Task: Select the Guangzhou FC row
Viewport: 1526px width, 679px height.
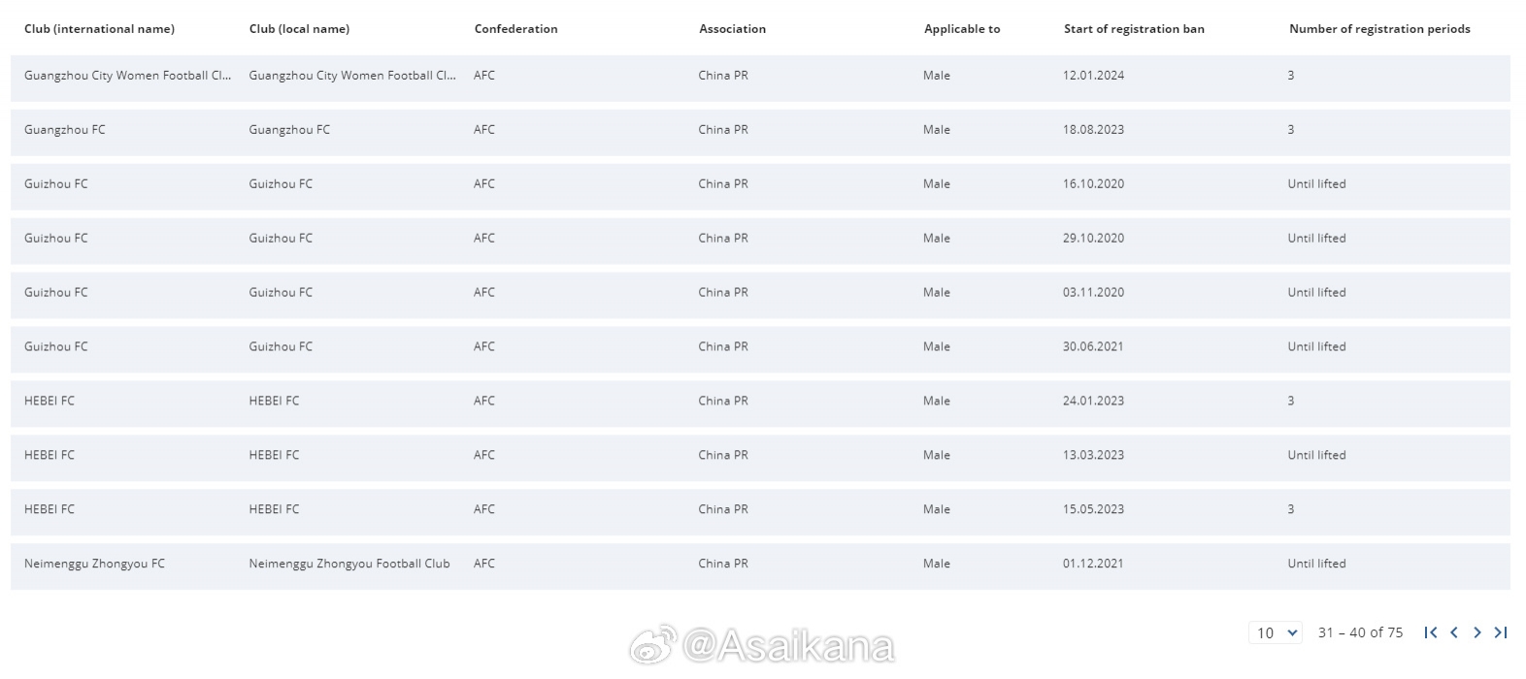Action: 760,132
